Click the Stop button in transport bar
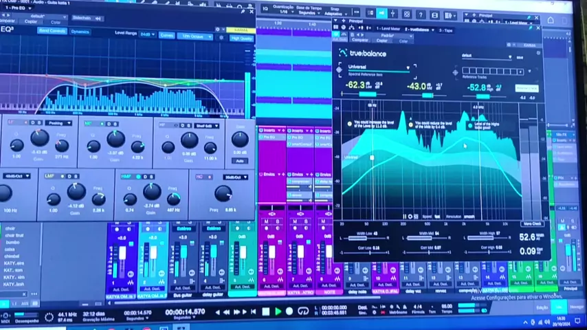587x330 pixels. point(266,312)
